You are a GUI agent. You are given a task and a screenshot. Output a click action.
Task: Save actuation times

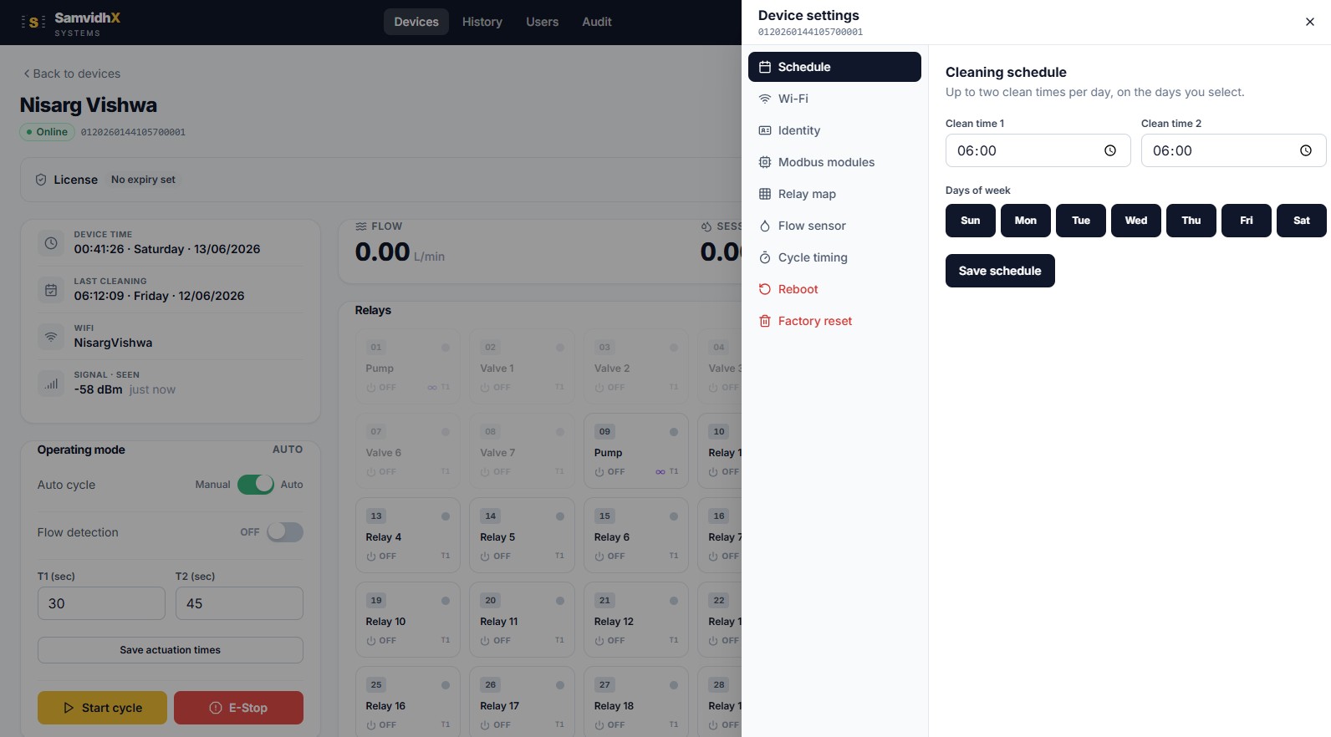coord(171,650)
